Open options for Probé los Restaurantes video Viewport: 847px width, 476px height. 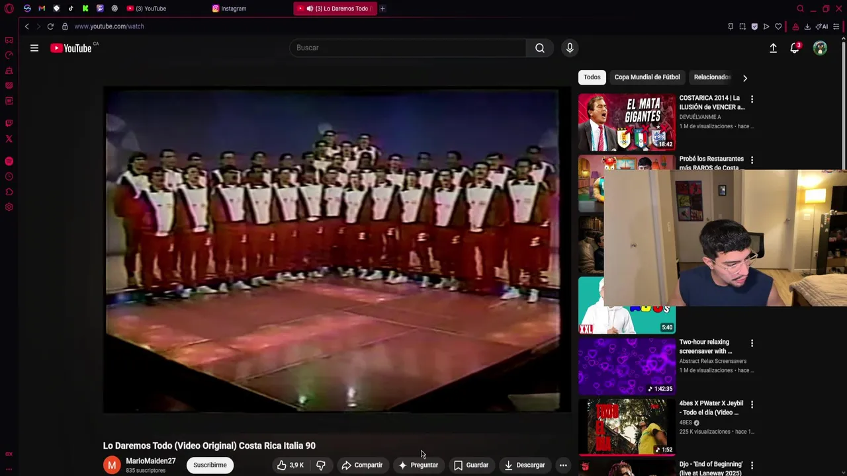pos(752,160)
